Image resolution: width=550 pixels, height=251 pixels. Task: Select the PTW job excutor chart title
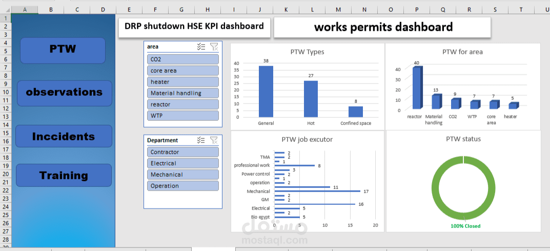point(307,139)
